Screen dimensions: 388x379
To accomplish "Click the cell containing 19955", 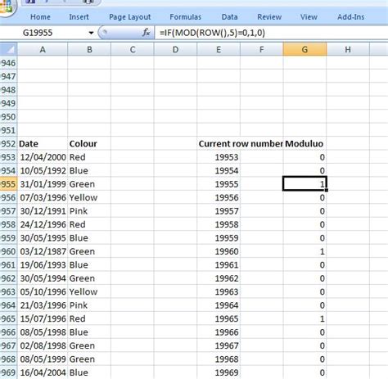I will point(219,184).
